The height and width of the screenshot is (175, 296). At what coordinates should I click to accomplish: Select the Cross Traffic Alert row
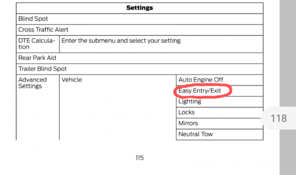pos(139,30)
